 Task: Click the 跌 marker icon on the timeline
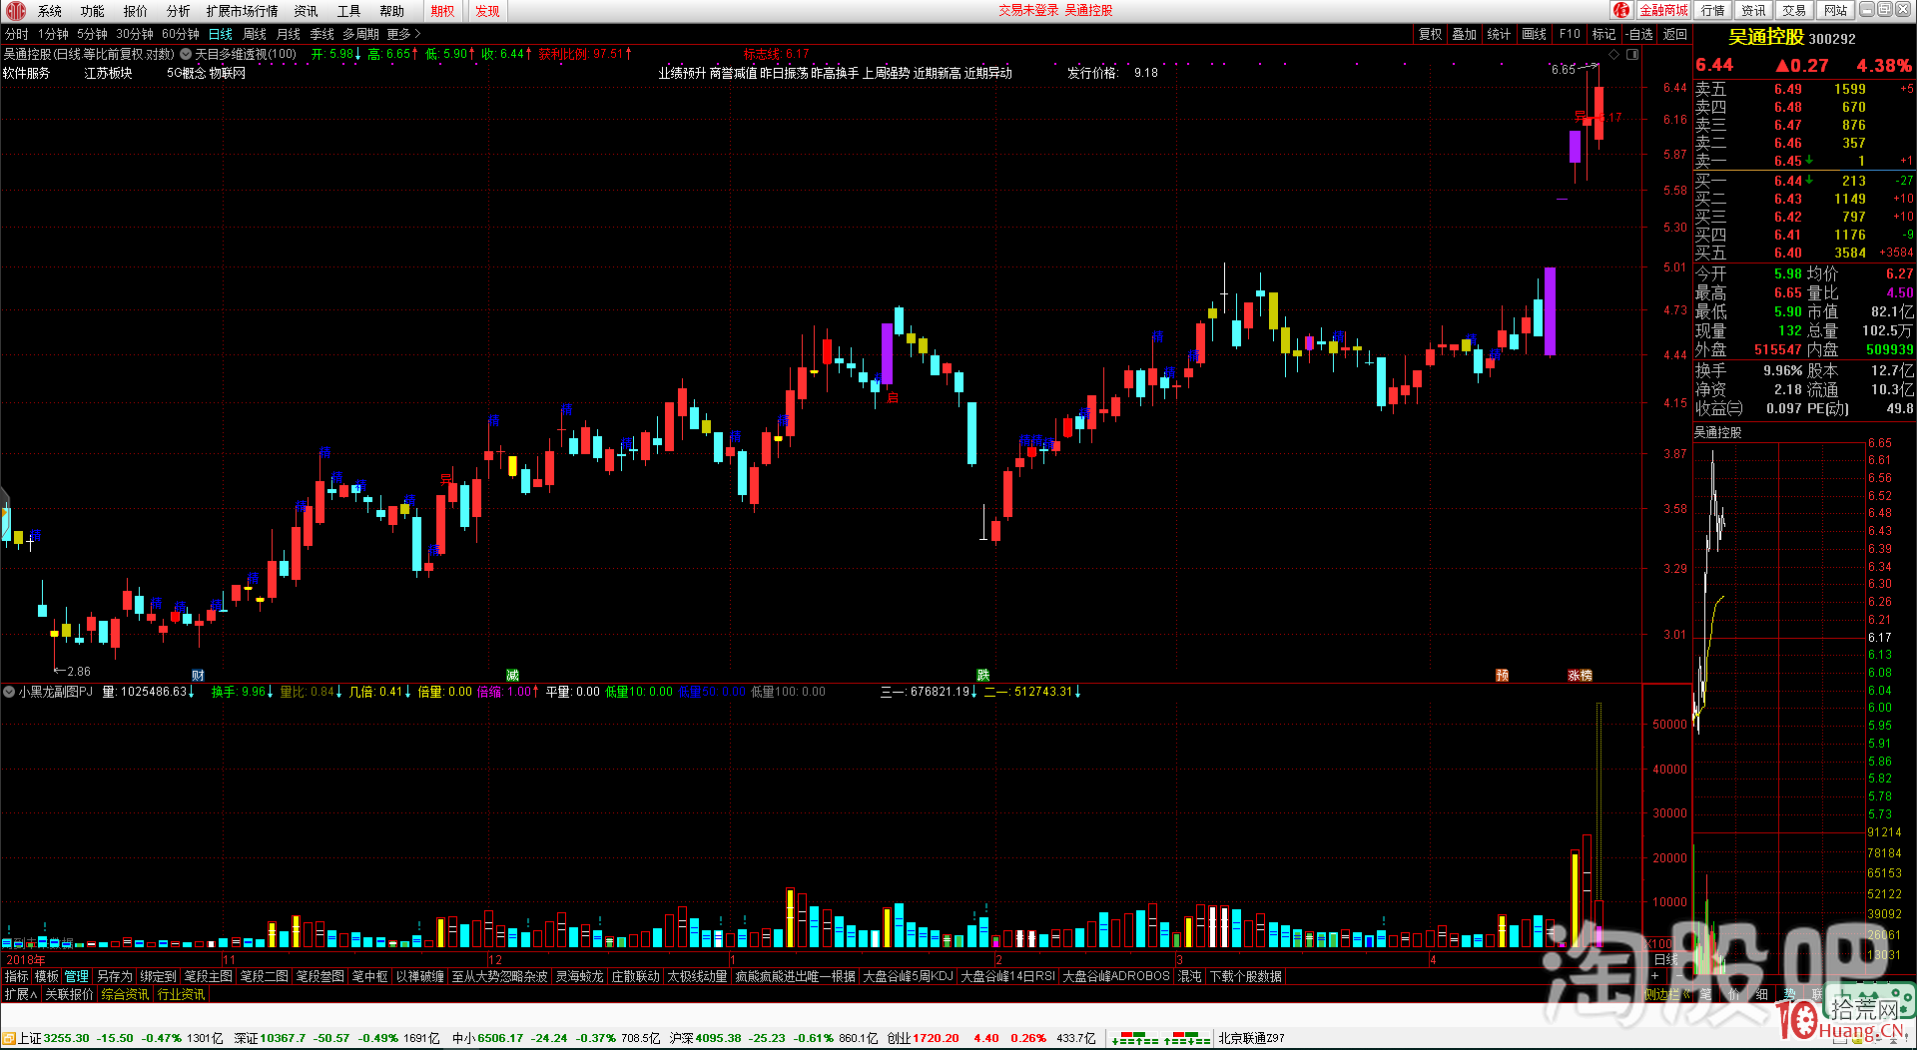pyautogui.click(x=983, y=676)
